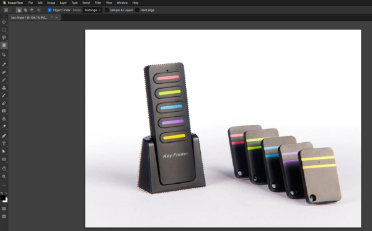This screenshot has height=231, width=372.
Task: Swap foreground and background colors
Action: 6,193
